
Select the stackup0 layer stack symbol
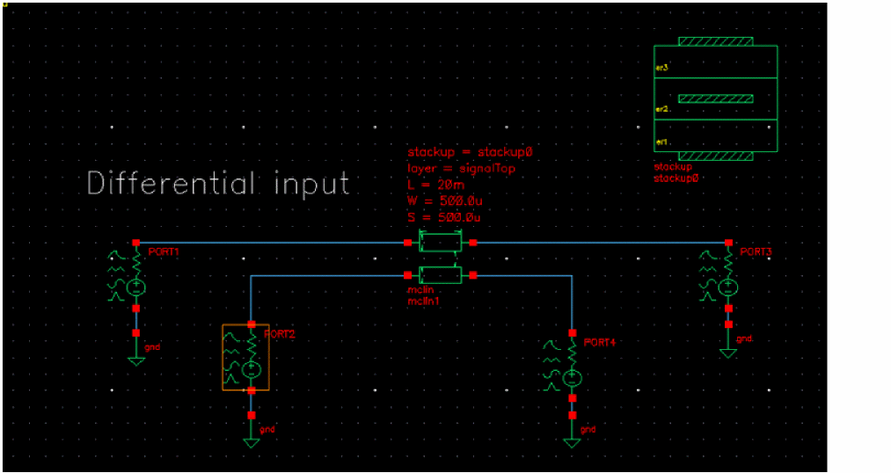pos(715,98)
